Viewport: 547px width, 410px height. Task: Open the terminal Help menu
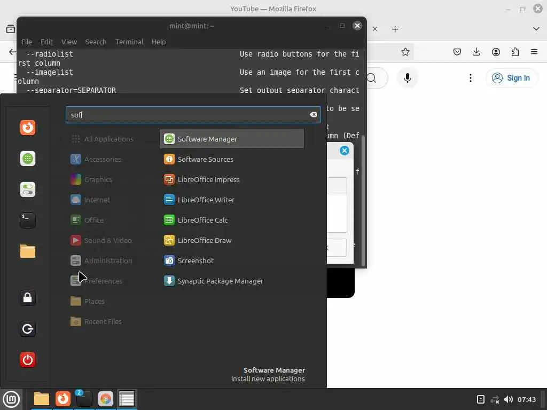(x=159, y=42)
